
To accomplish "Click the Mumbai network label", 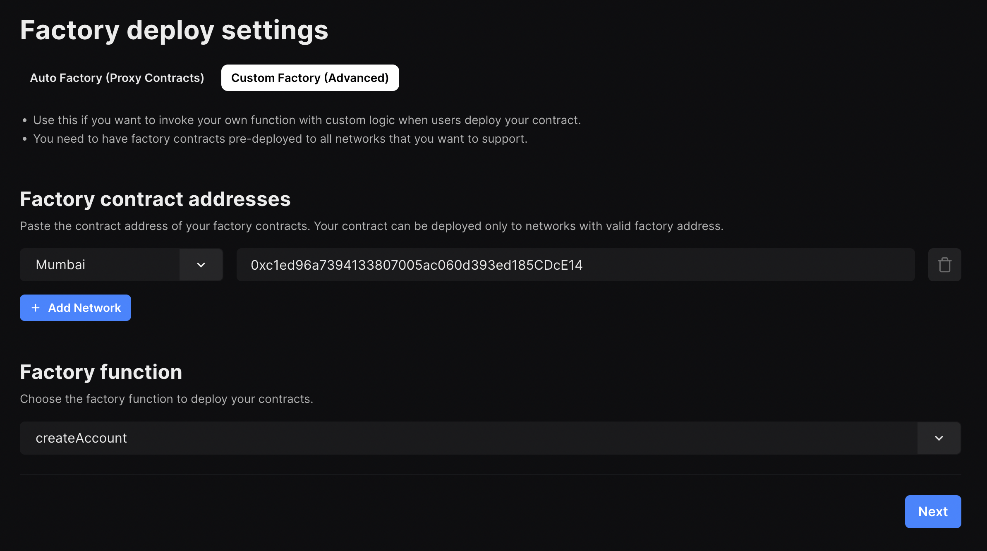I will pyautogui.click(x=60, y=265).
